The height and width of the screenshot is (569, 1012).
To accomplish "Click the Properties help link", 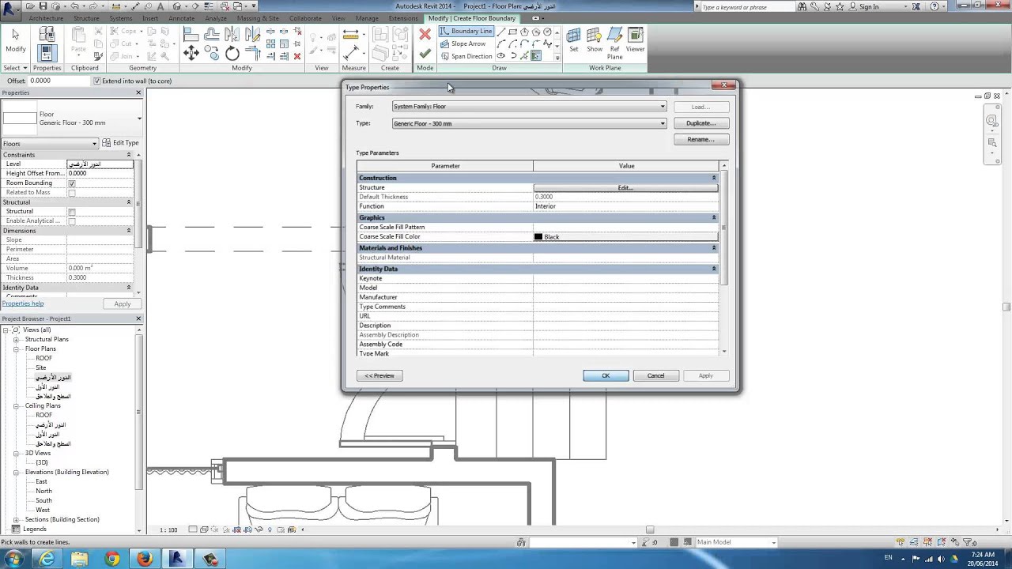I will (x=23, y=303).
